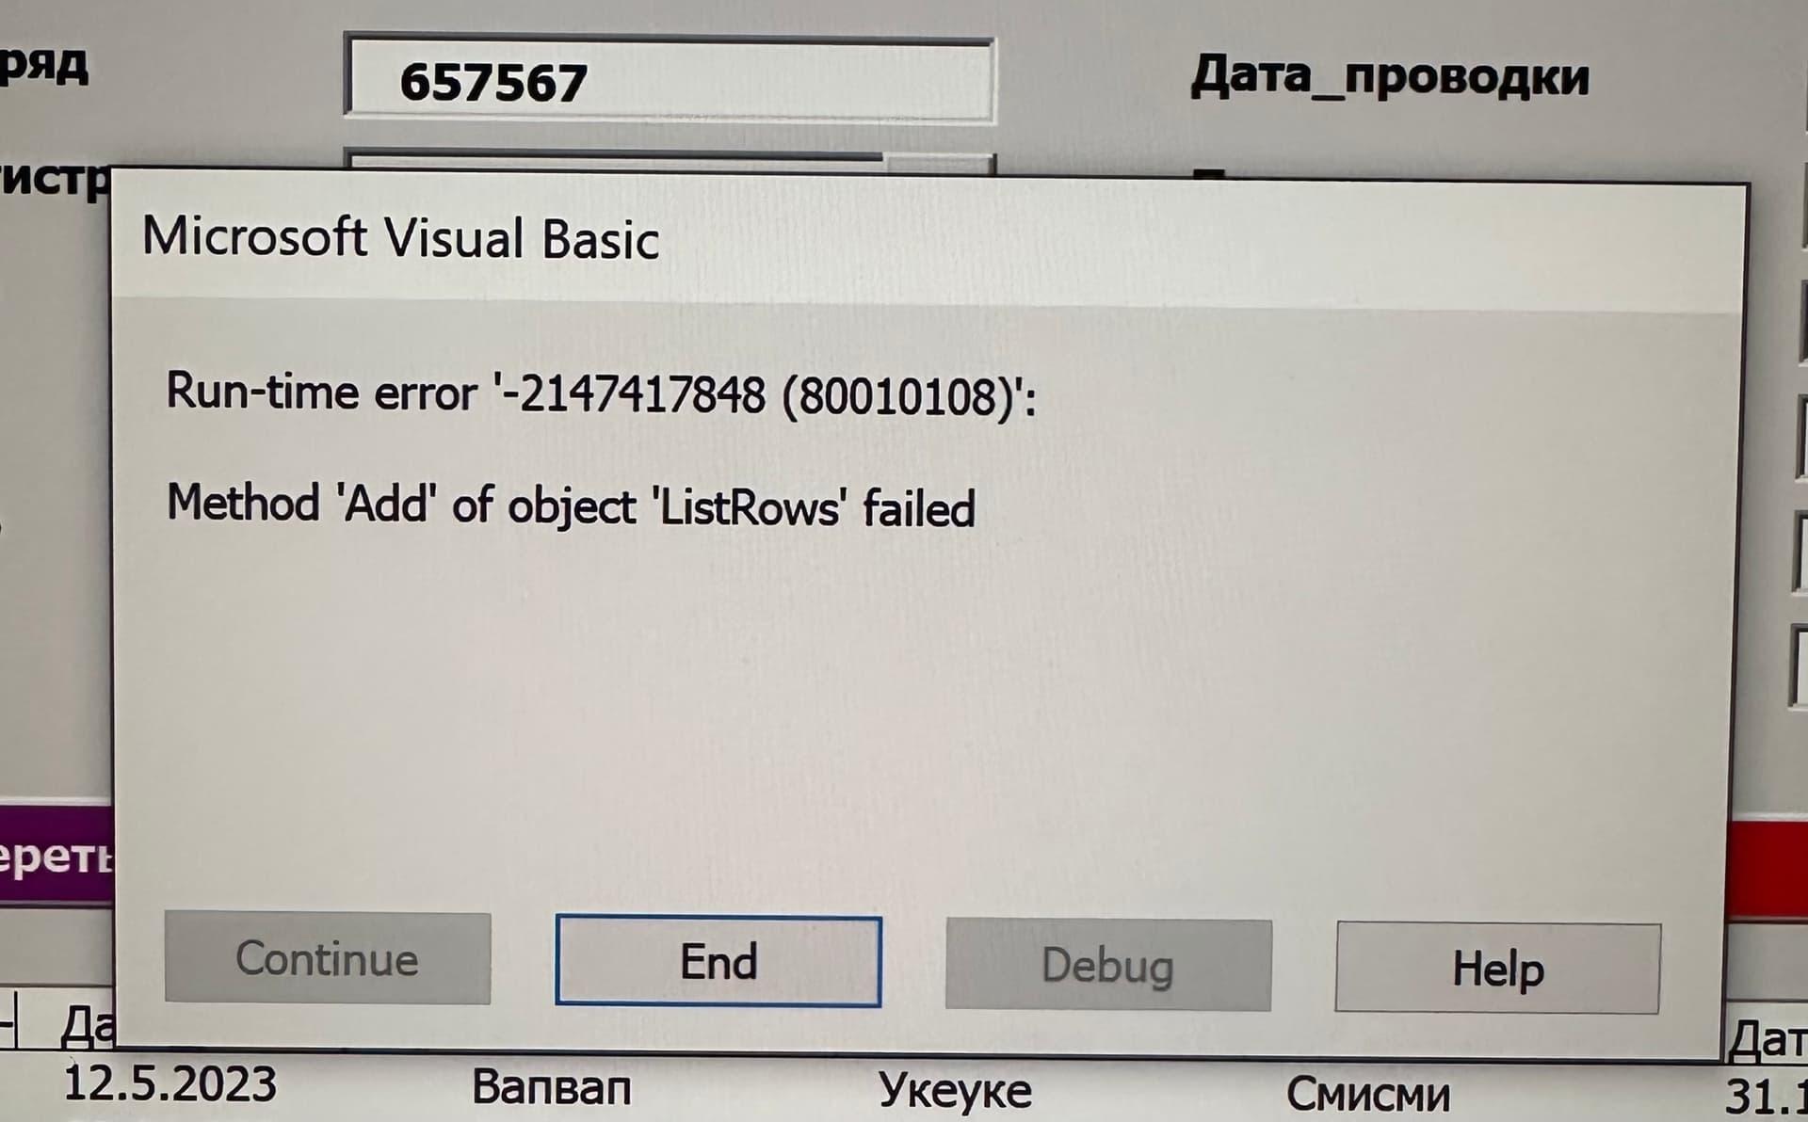This screenshot has width=1808, height=1122.
Task: Click the Method 'Add' of object 'ListRows' failed message
Action: (x=571, y=505)
